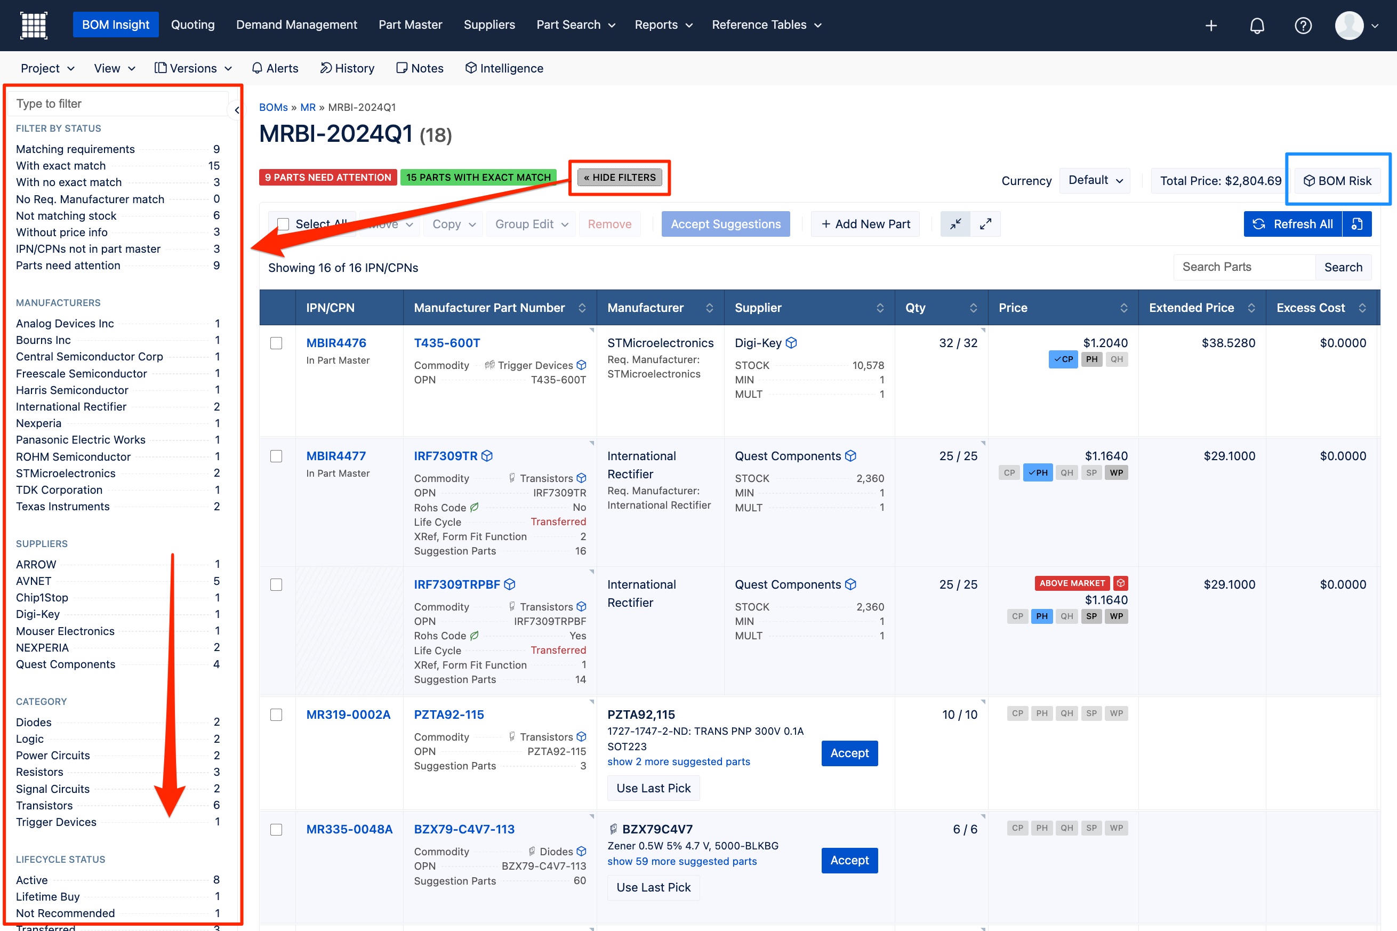Viewport: 1397px width, 931px height.
Task: Check the IRF7309TRPBF row checkbox
Action: click(x=276, y=584)
